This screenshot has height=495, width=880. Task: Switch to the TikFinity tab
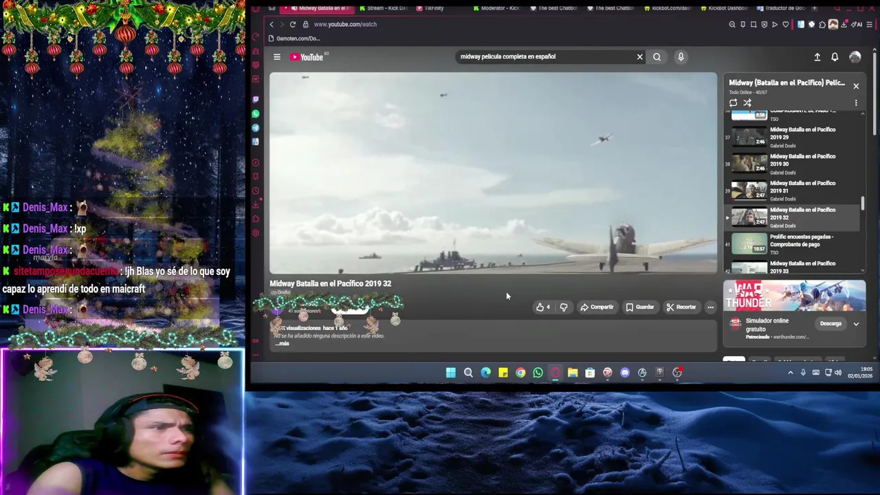pyautogui.click(x=431, y=8)
